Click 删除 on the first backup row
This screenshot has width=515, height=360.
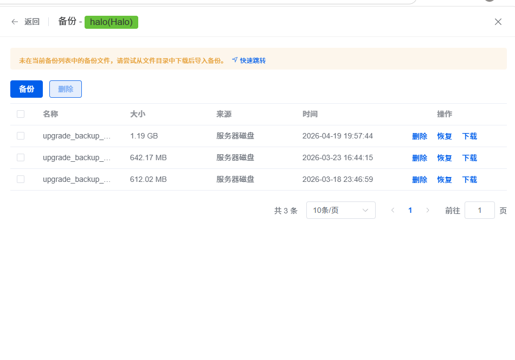[x=420, y=136]
